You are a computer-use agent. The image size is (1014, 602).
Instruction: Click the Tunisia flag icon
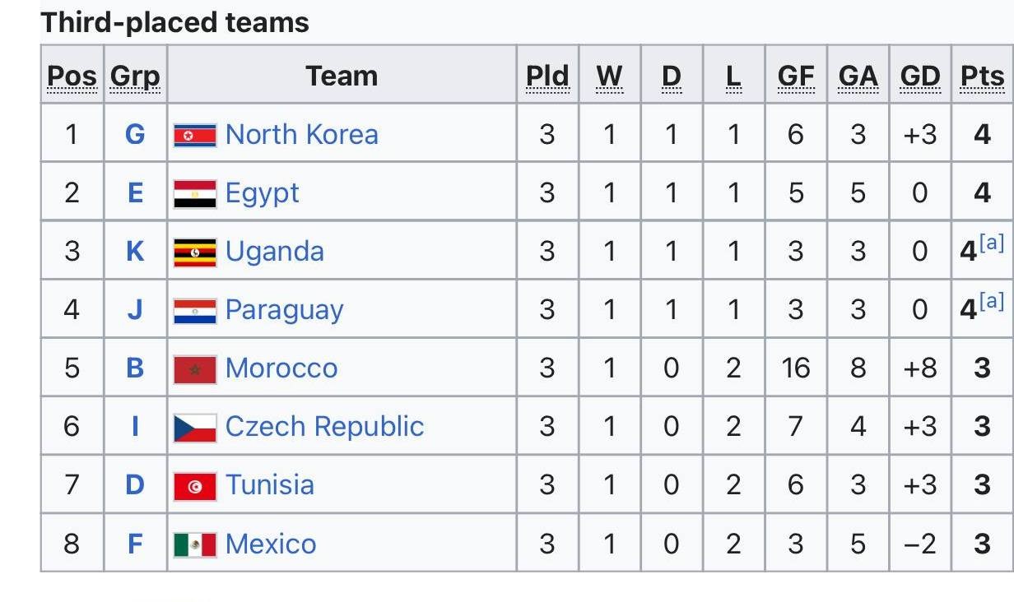195,486
